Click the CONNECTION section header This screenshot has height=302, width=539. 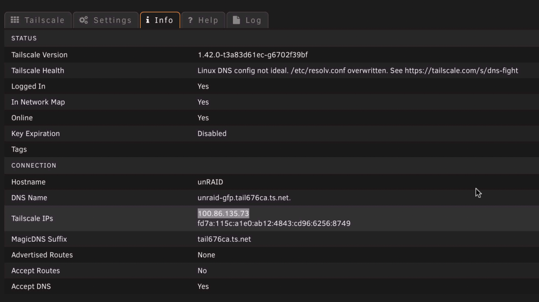tap(33, 166)
